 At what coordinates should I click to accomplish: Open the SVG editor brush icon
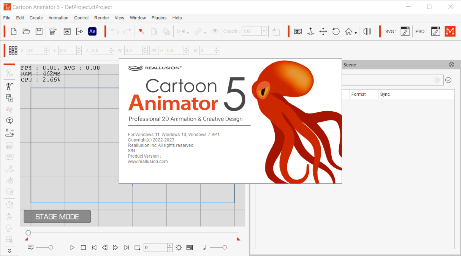405,31
